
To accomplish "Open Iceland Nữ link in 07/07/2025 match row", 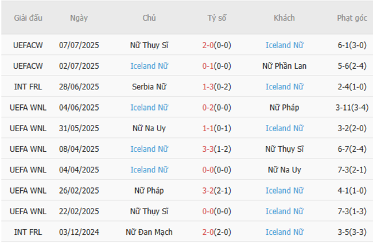I will pyautogui.click(x=284, y=45).
